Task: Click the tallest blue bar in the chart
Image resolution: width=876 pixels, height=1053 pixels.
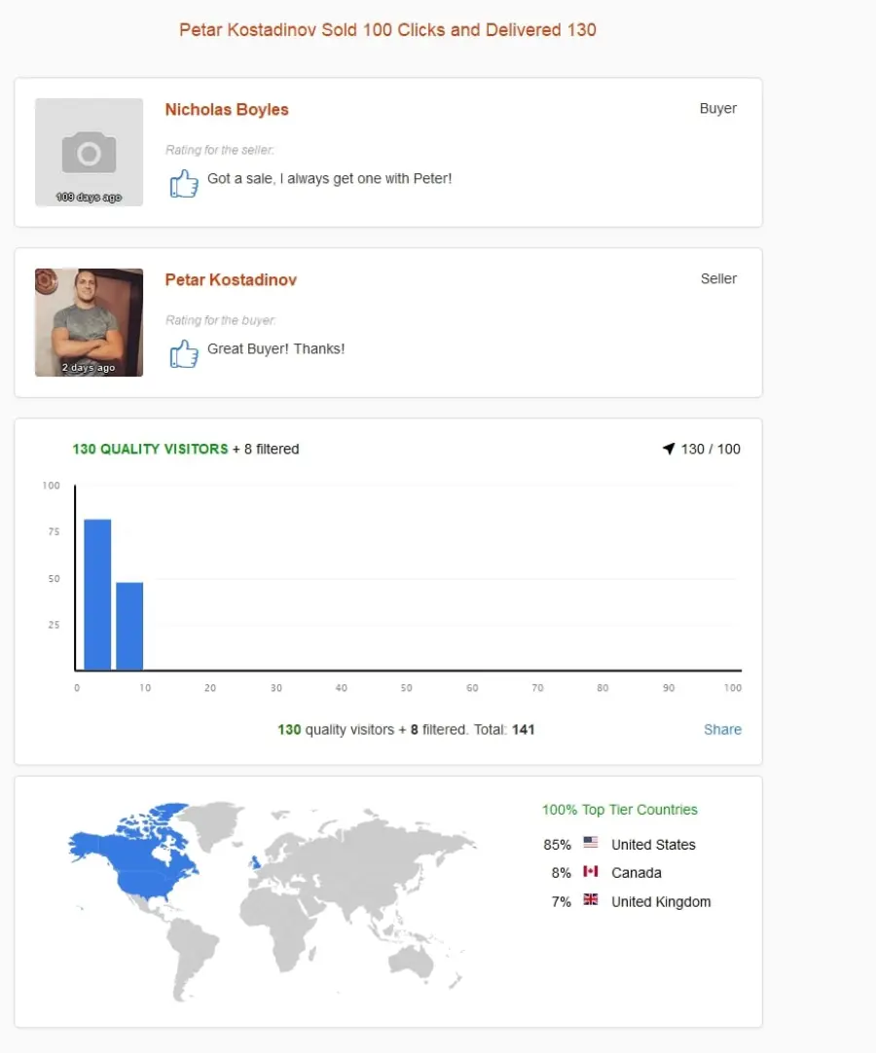Action: tap(97, 595)
